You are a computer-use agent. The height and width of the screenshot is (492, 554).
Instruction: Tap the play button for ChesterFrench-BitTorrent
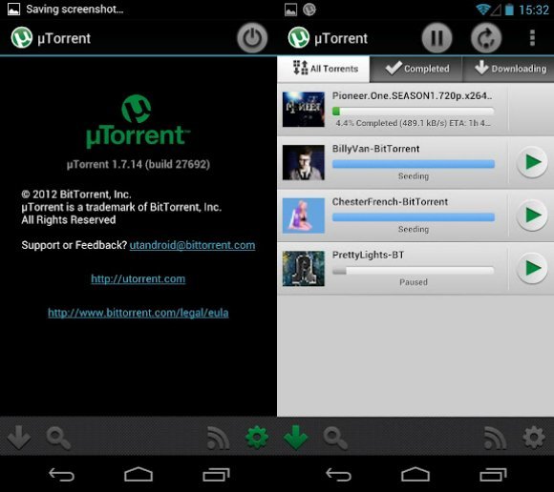click(x=532, y=215)
